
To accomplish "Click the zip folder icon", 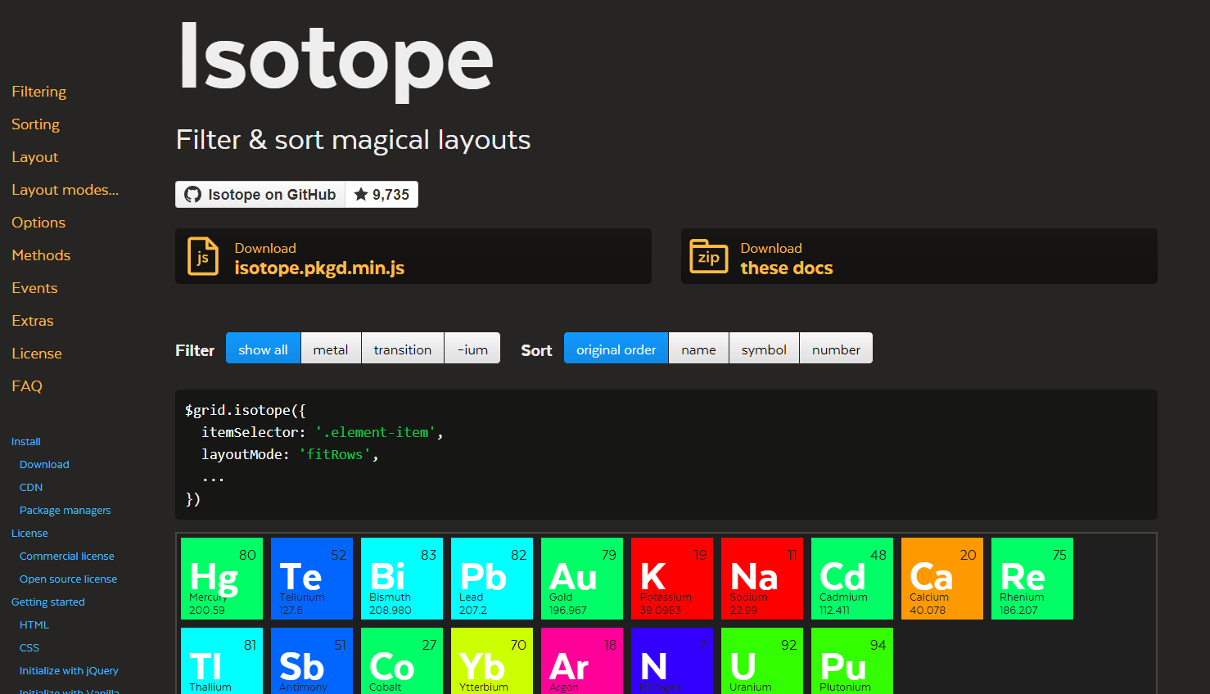I will click(709, 256).
